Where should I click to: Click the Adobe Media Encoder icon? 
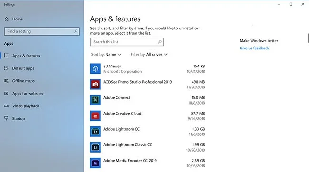[96, 163]
